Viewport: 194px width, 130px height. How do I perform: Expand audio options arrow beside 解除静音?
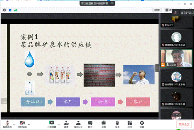click(14, 124)
